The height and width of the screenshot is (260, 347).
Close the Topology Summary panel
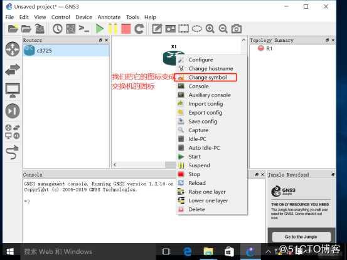[x=333, y=40]
